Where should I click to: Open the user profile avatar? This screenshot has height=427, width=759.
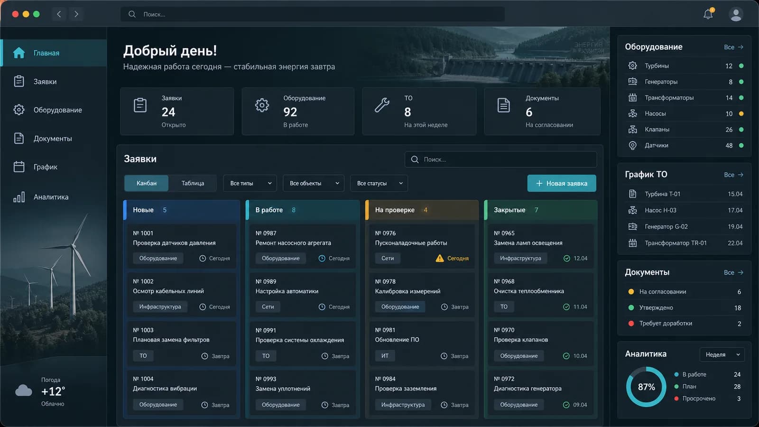pos(736,15)
